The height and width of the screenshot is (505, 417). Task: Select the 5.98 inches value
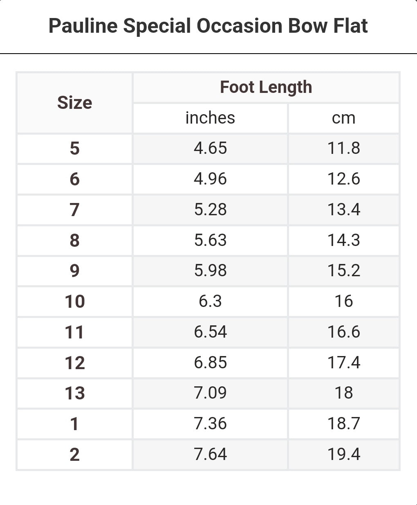(x=210, y=271)
